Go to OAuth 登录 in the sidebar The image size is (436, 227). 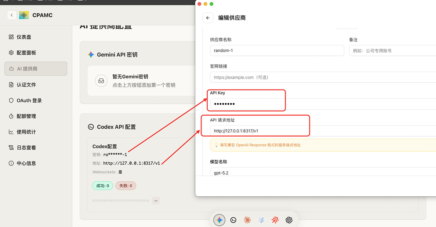[x=36, y=100]
